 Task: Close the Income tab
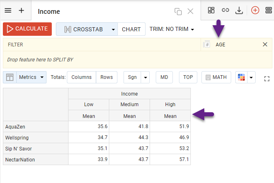click(190, 11)
